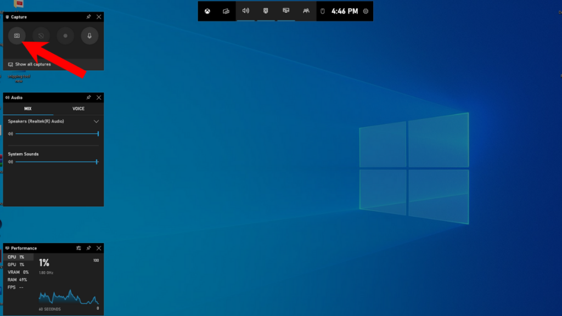The height and width of the screenshot is (316, 562).
Task: Select the MIX tab in Audio
Action: 28,109
